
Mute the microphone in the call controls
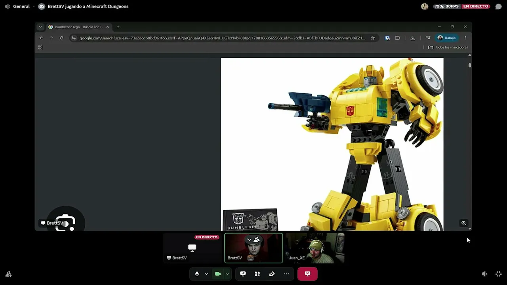pyautogui.click(x=197, y=274)
